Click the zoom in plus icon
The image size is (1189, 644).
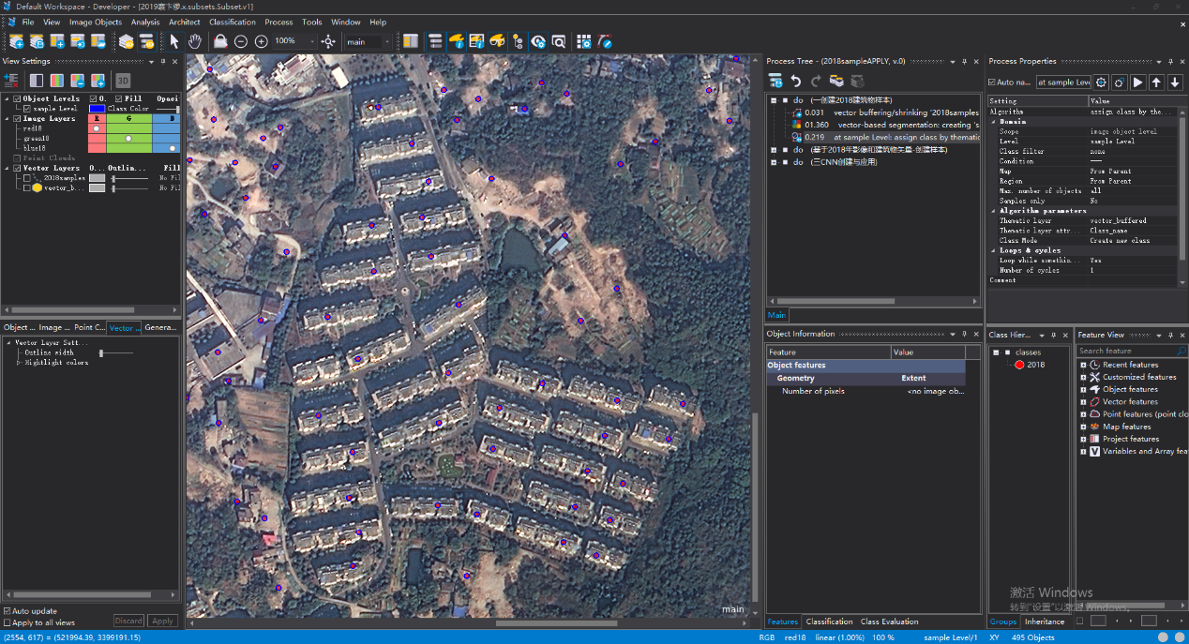(262, 41)
